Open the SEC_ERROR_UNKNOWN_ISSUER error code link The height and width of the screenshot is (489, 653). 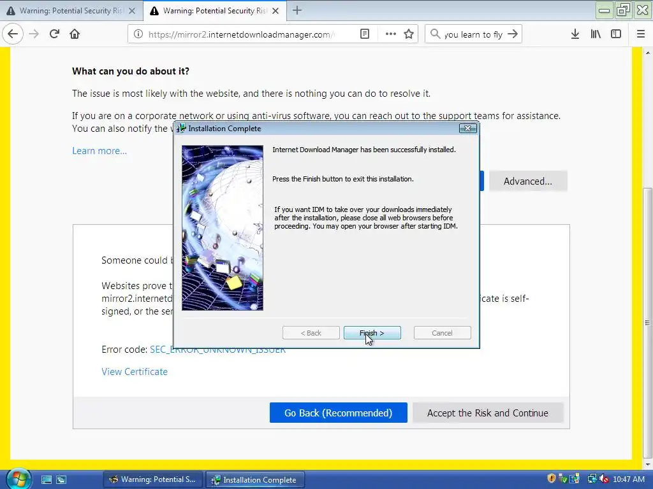coord(217,350)
